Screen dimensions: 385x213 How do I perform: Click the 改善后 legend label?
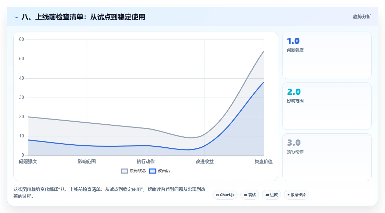(x=164, y=171)
